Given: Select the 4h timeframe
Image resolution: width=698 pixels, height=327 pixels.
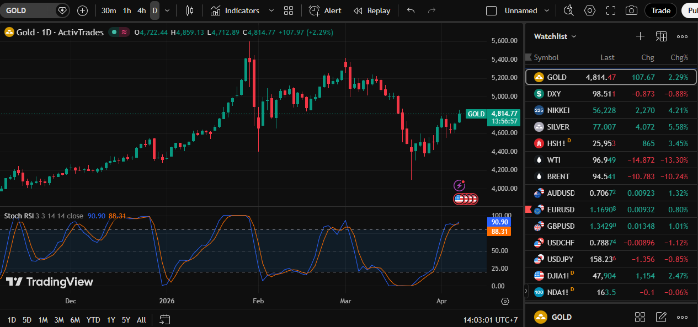Looking at the screenshot, I should [142, 10].
